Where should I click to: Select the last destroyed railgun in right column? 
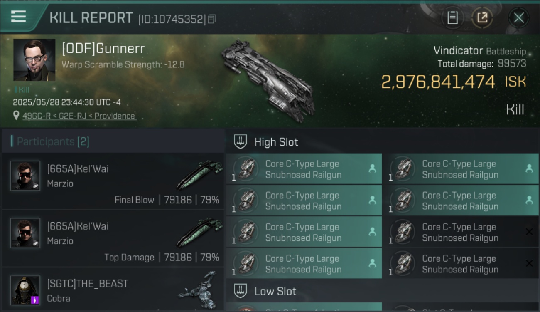461,263
